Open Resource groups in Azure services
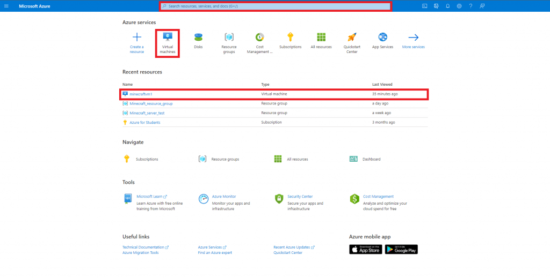This screenshot has width=550, height=278. [x=229, y=37]
